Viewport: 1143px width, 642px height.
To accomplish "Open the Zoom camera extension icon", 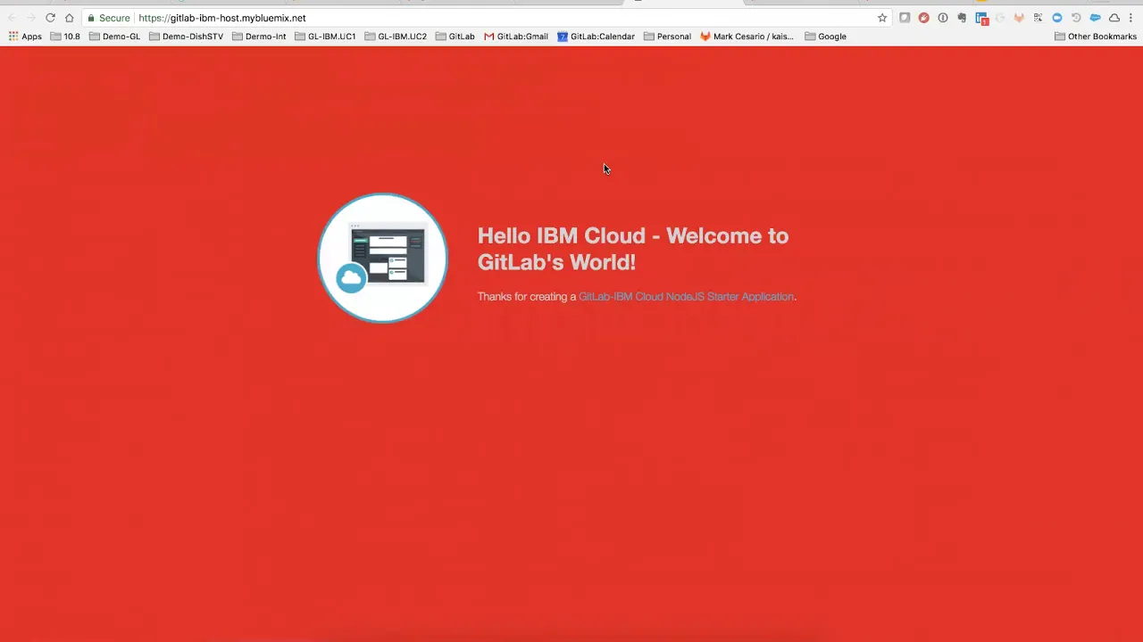I will (1057, 18).
